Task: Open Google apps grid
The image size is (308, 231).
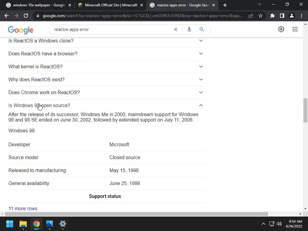Action: tap(295, 29)
